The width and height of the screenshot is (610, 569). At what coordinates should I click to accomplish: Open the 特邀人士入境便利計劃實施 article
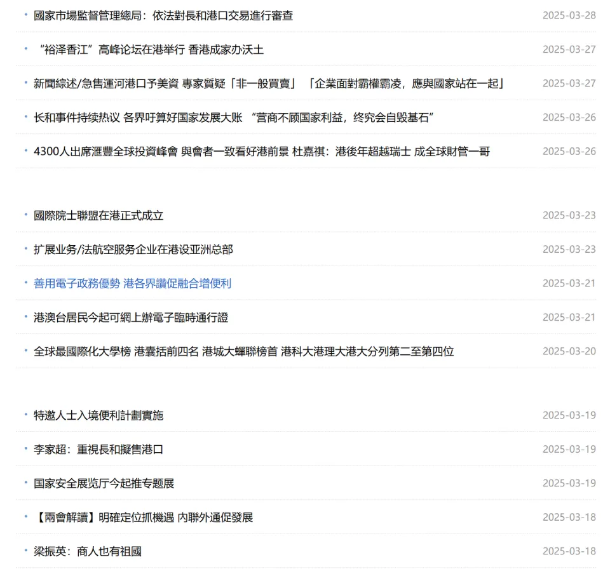pyautogui.click(x=98, y=415)
